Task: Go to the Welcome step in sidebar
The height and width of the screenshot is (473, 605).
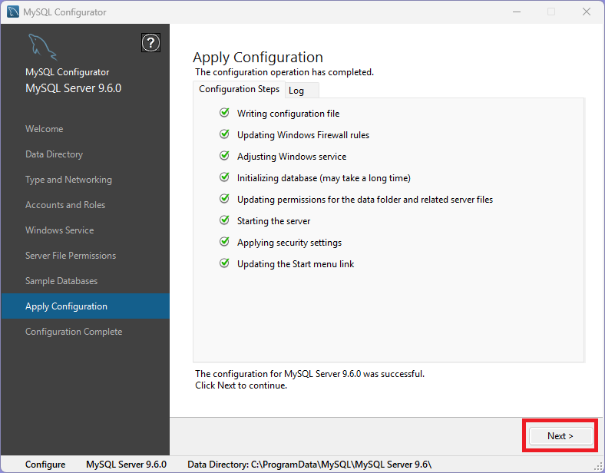Action: click(x=45, y=129)
